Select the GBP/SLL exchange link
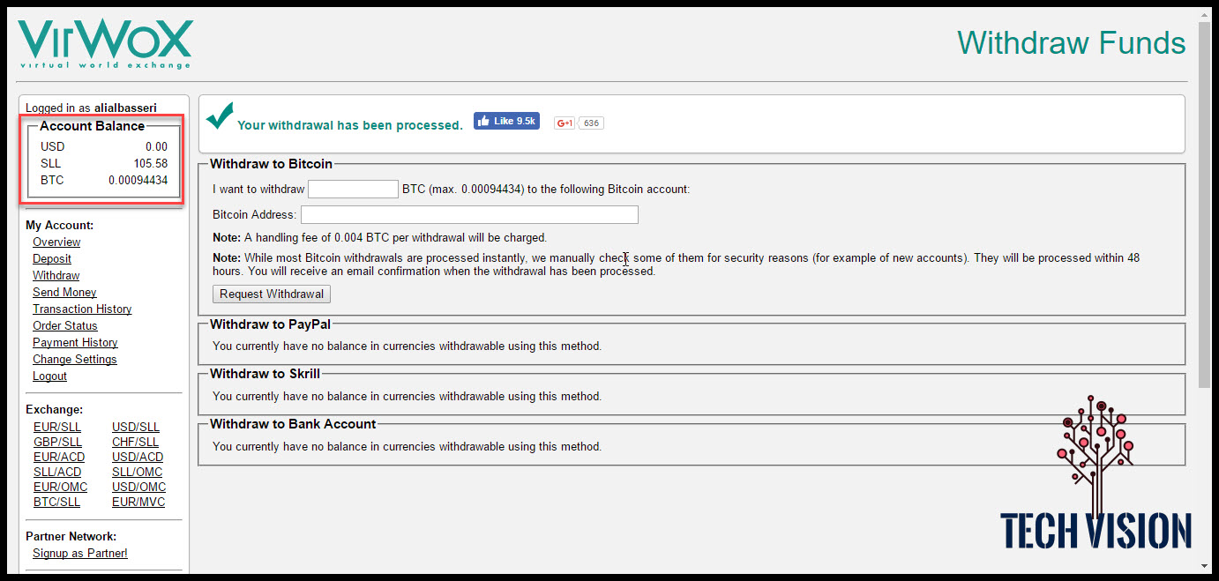This screenshot has height=581, width=1219. click(x=57, y=442)
